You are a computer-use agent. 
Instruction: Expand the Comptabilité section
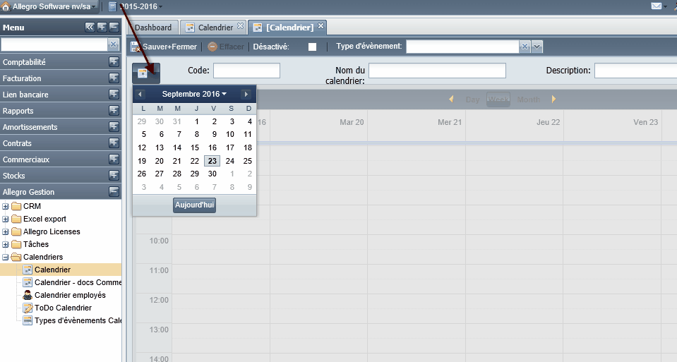click(x=114, y=61)
